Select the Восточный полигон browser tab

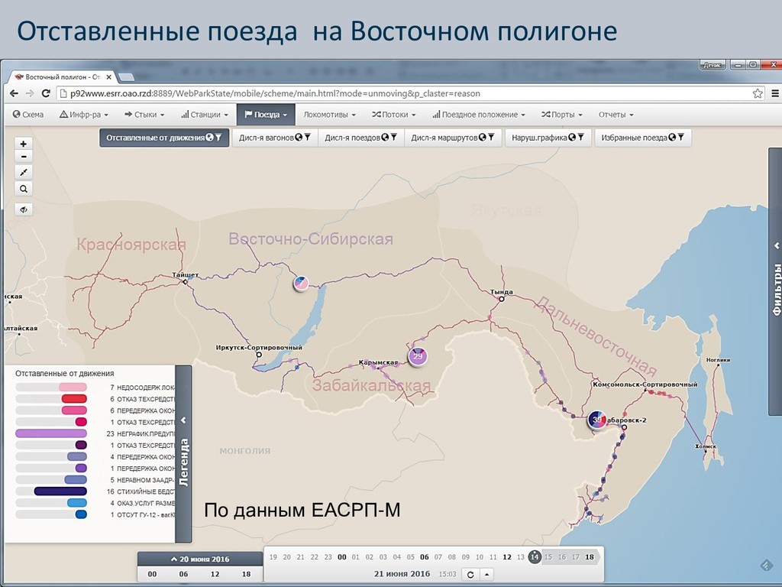tap(63, 77)
